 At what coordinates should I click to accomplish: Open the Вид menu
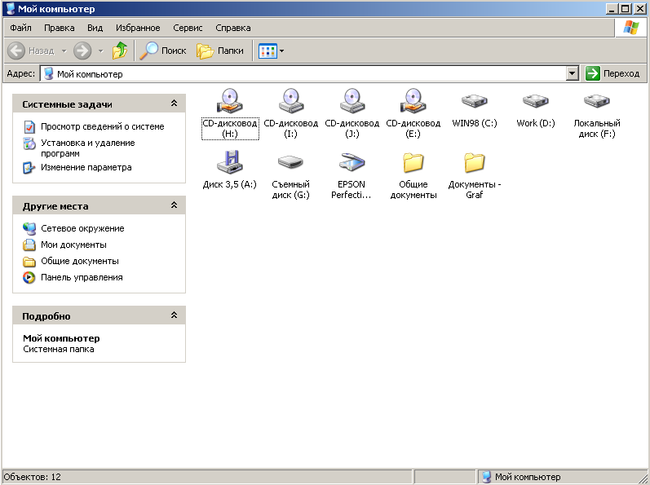95,28
